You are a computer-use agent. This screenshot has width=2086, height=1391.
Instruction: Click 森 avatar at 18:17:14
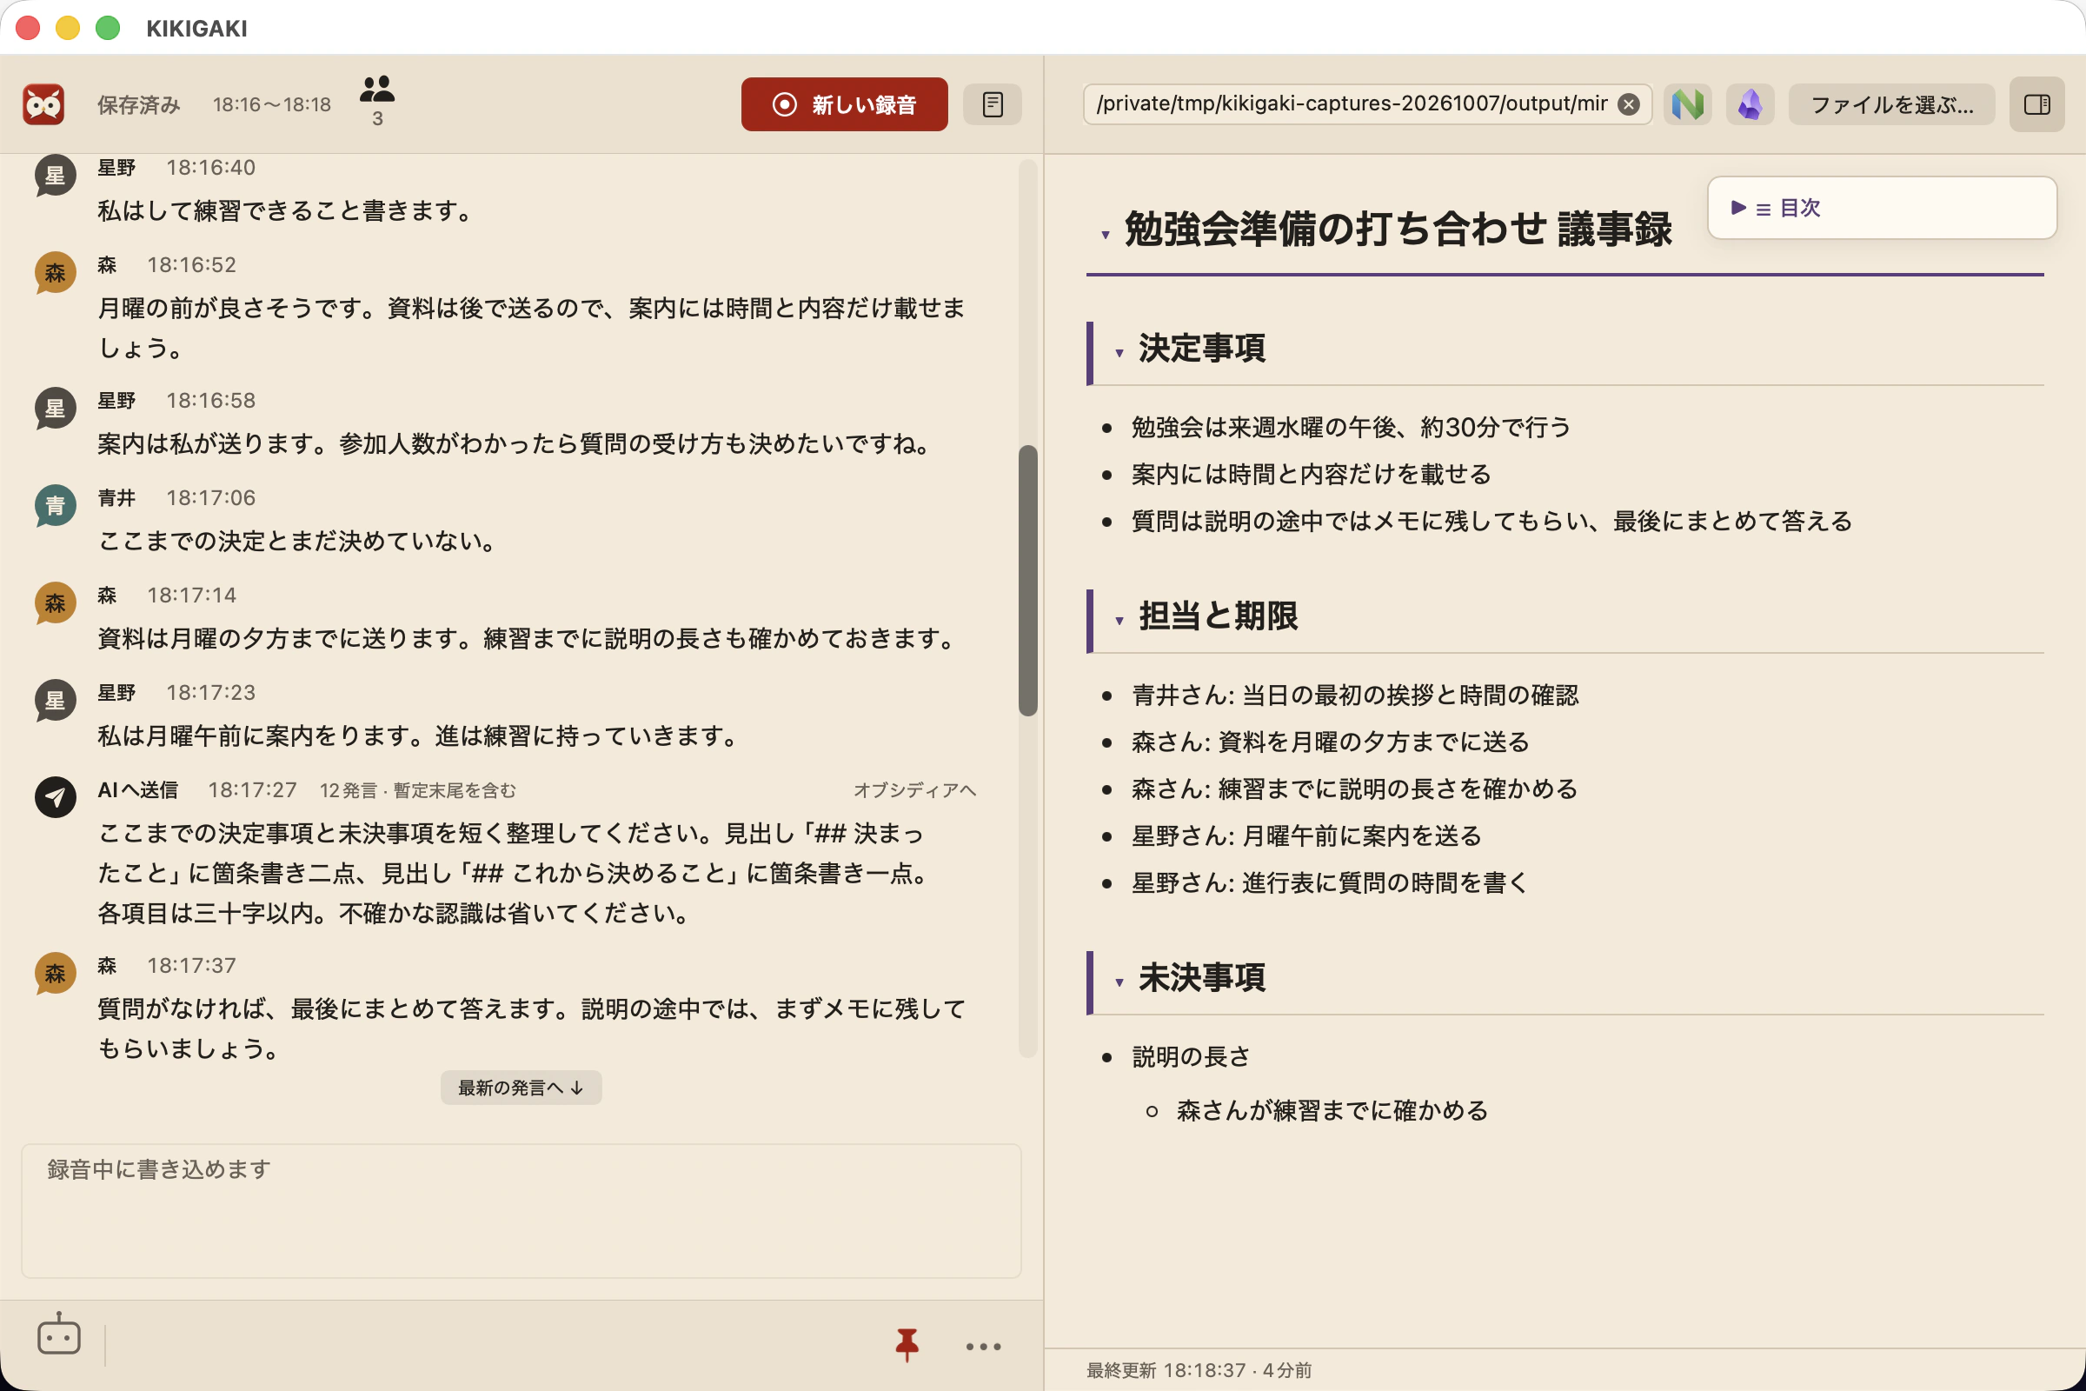coord(55,603)
